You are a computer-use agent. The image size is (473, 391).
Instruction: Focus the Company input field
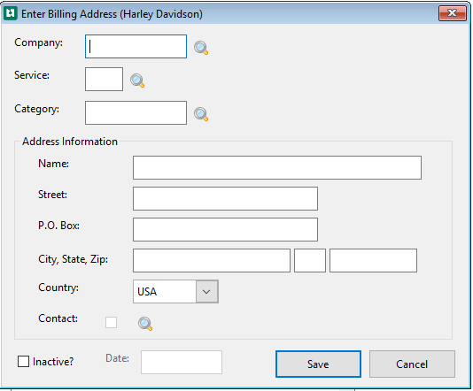point(136,46)
